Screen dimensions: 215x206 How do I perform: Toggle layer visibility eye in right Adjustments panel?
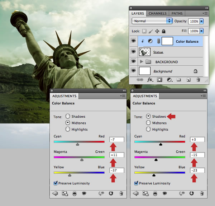point(165,193)
